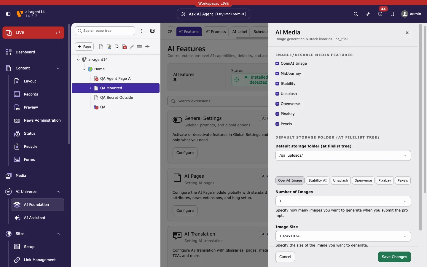Expand the QA Mounted tree node

[90, 88]
